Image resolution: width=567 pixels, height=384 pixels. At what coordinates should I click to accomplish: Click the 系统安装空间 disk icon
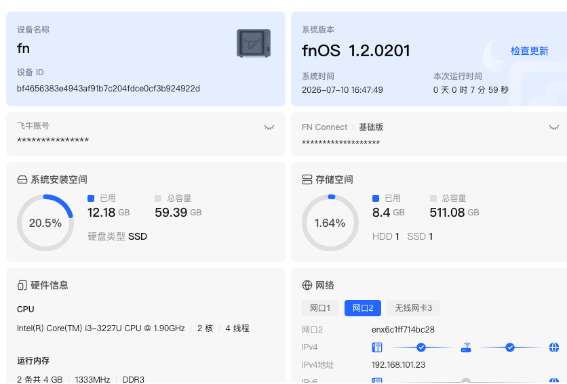tap(22, 179)
